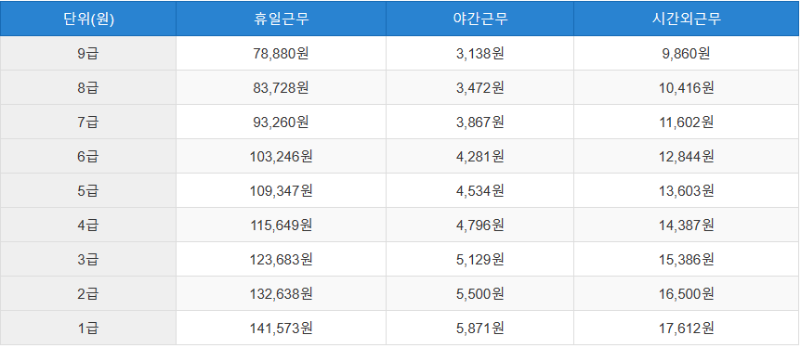Click the 14,387원 cell
The height and width of the screenshot is (348, 801).
pyautogui.click(x=687, y=225)
